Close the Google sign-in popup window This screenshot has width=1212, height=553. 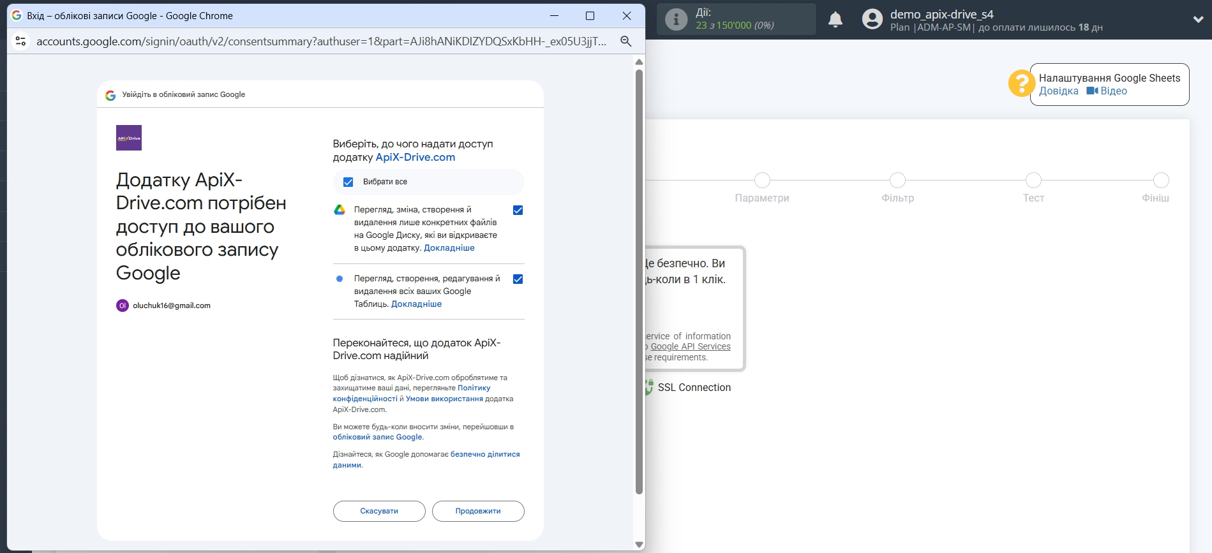pos(627,16)
